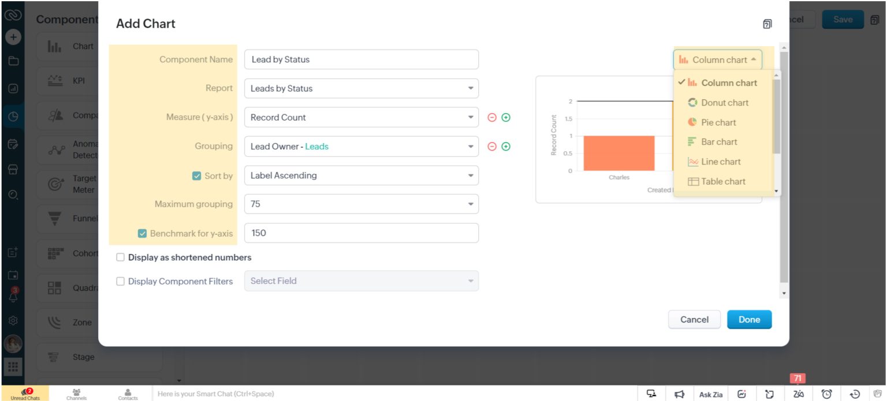887x401 pixels.
Task: Click the Done button
Action: click(749, 319)
